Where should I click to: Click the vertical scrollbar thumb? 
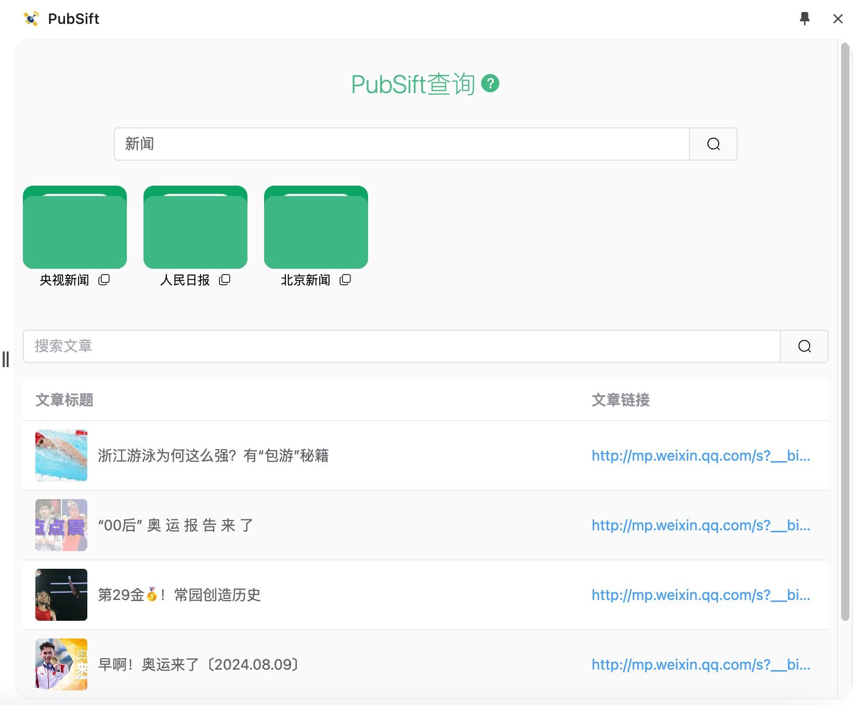845,332
